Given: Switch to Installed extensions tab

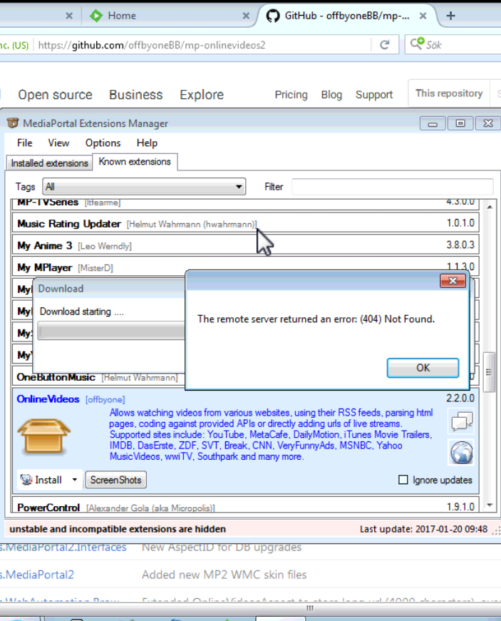Looking at the screenshot, I should [x=49, y=163].
